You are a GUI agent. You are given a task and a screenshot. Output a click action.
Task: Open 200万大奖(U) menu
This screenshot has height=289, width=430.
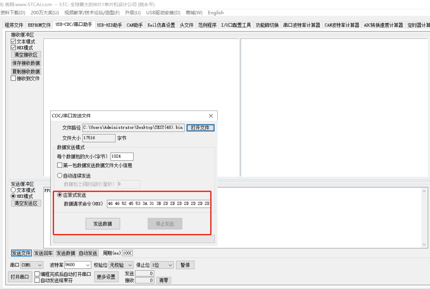45,13
